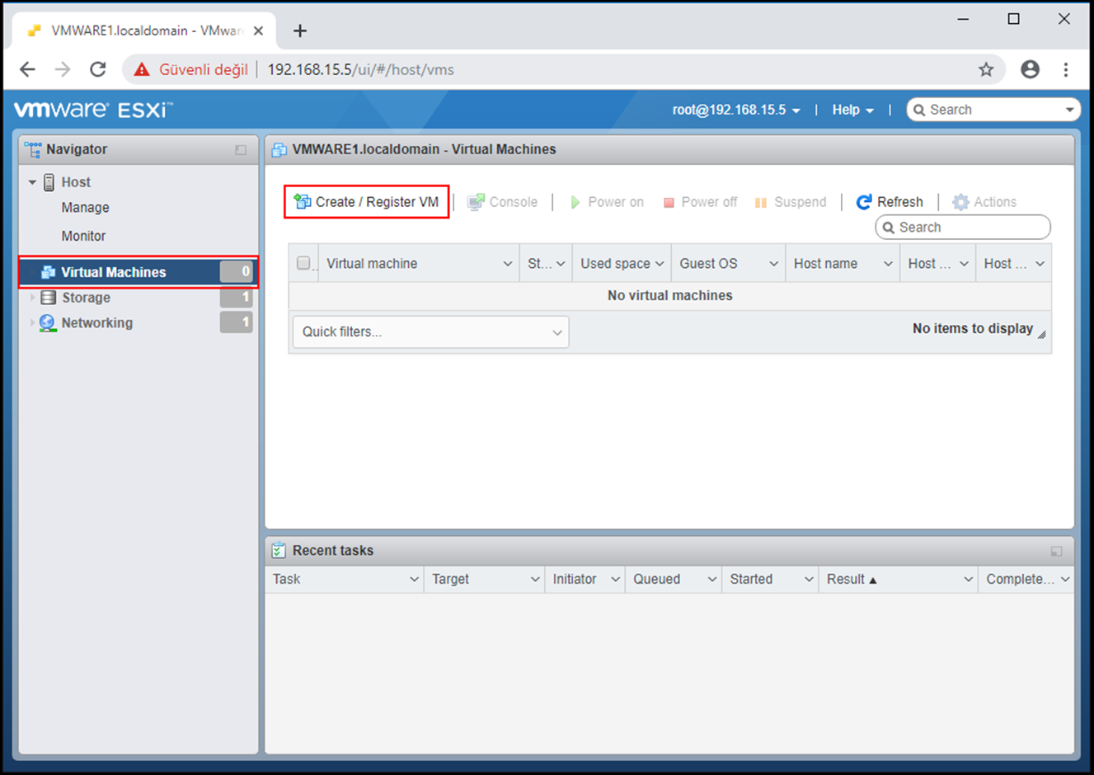
Task: Expand the Networking tree node
Action: pyautogui.click(x=32, y=323)
